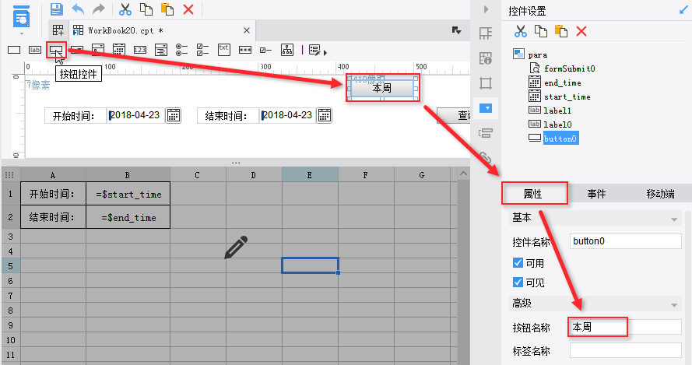Open the template list dropdown arrow
Viewport: 692px width, 365px height.
[x=457, y=30]
